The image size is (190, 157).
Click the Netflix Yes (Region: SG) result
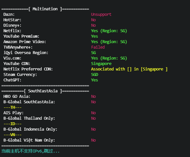(x=109, y=31)
